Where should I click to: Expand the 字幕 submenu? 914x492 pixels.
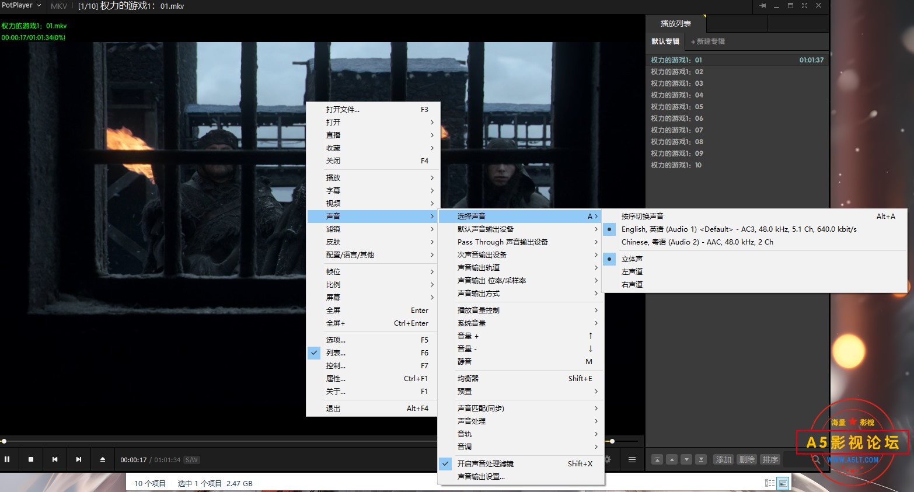(374, 191)
